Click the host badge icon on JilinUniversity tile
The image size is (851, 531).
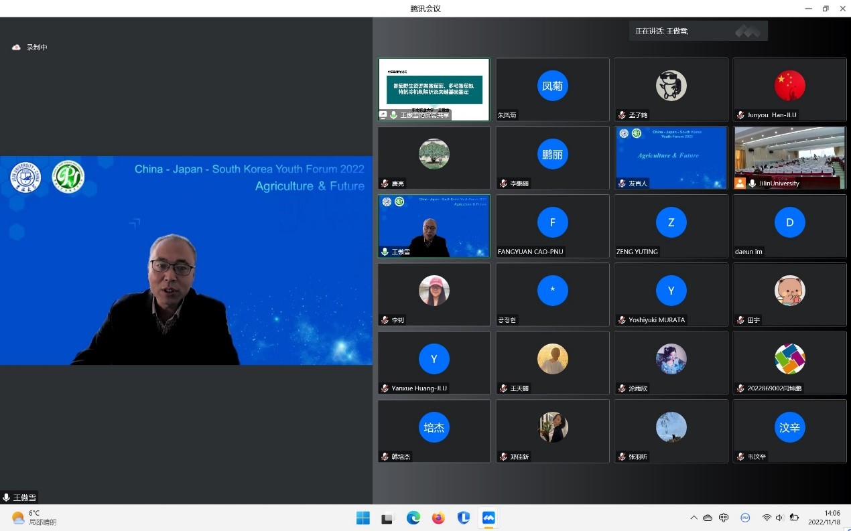(x=740, y=183)
